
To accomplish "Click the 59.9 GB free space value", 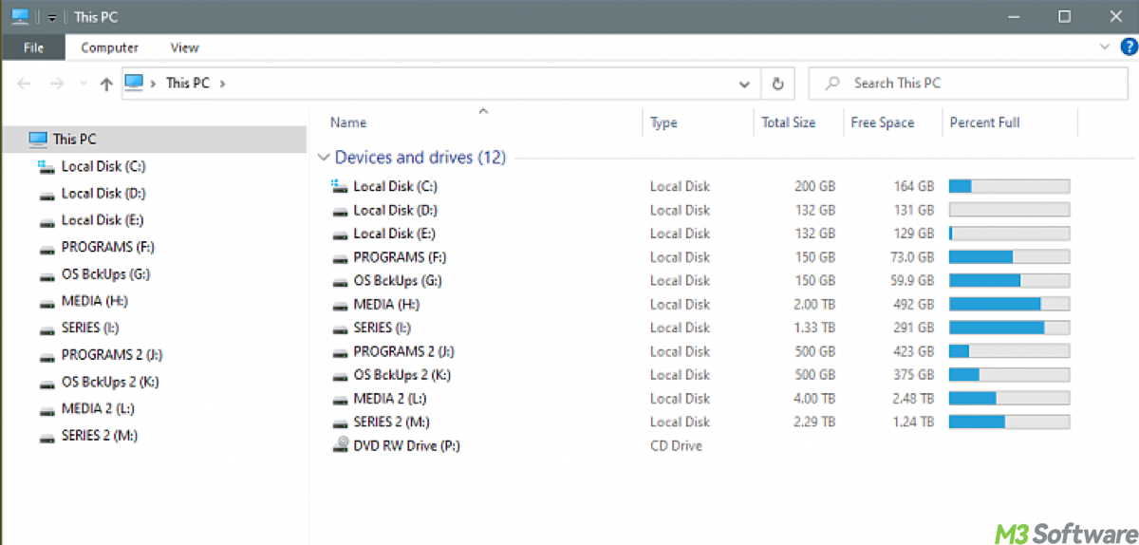I will click(912, 281).
